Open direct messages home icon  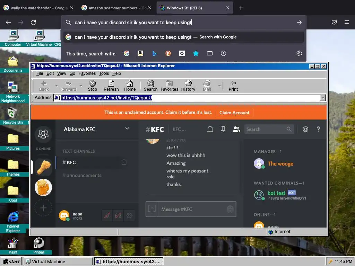[43, 134]
